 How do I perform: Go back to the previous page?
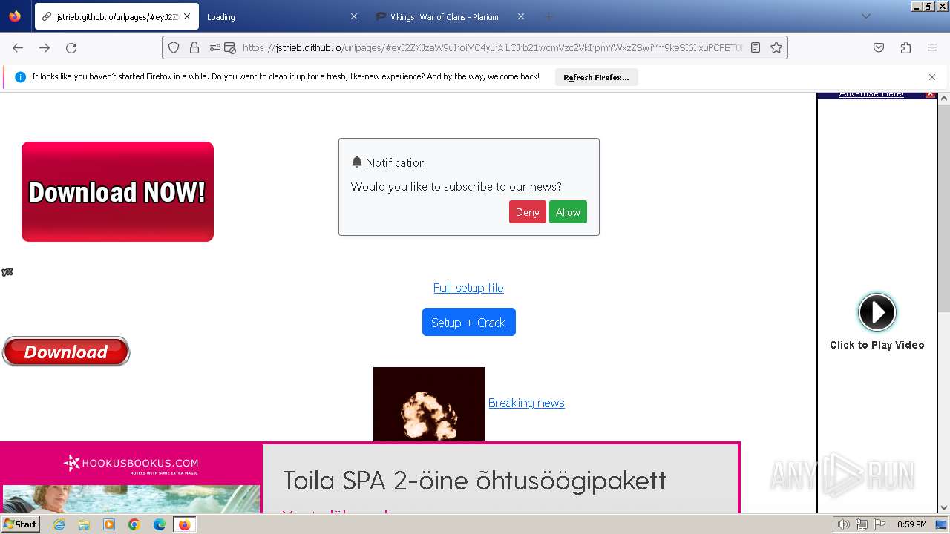tap(18, 47)
